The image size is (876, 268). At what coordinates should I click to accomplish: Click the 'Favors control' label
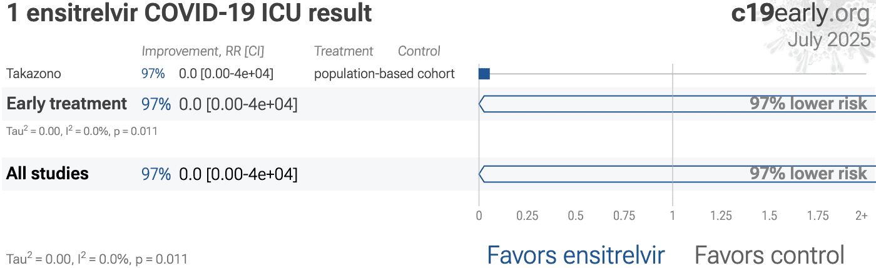pos(770,255)
